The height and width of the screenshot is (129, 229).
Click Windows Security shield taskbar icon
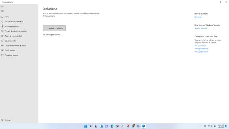click(x=143, y=126)
